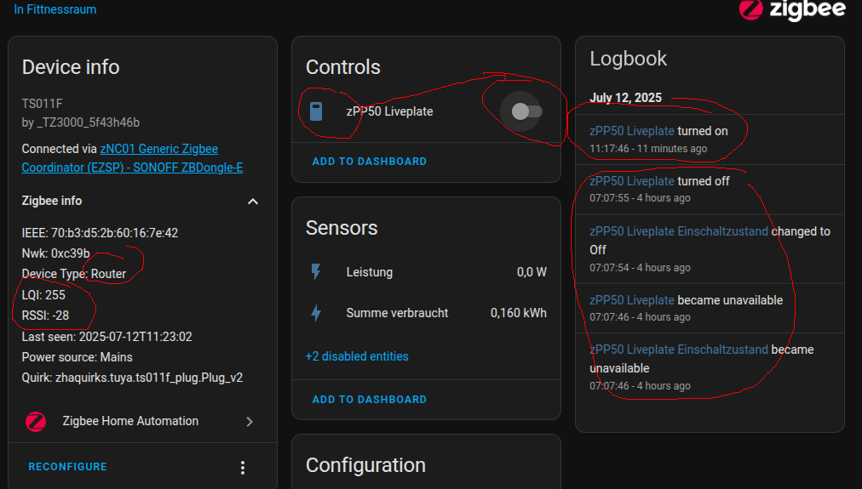Open Zigbee Home Automation integration chevron
The height and width of the screenshot is (489, 862).
click(x=250, y=421)
